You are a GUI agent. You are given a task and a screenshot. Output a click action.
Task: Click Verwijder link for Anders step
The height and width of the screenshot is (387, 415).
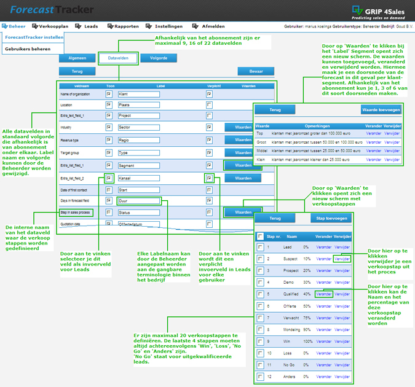342,377
